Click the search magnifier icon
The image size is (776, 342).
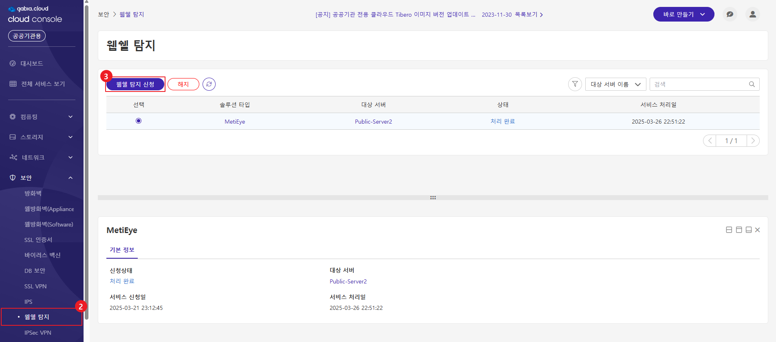(752, 84)
